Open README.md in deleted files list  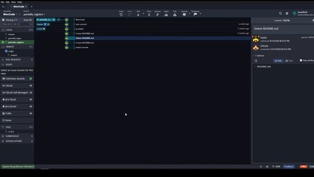pos(264,67)
